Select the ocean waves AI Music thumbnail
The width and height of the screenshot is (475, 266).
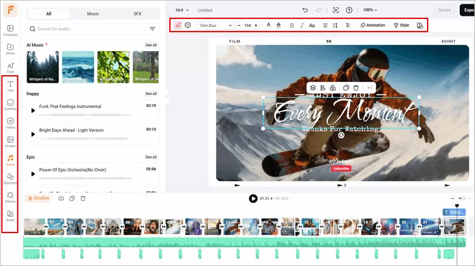78,67
